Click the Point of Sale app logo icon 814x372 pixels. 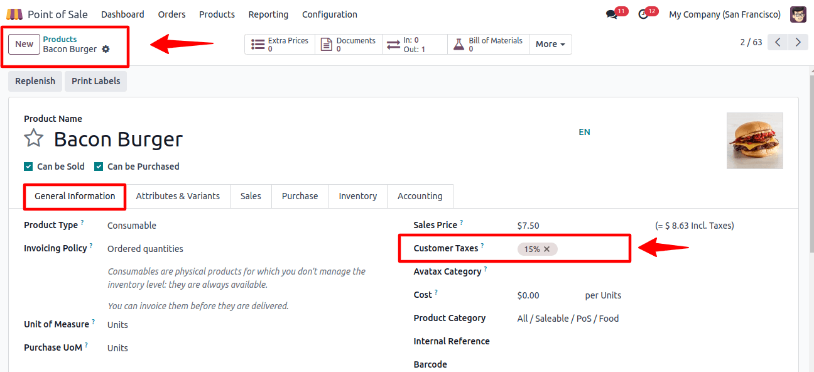pos(14,14)
